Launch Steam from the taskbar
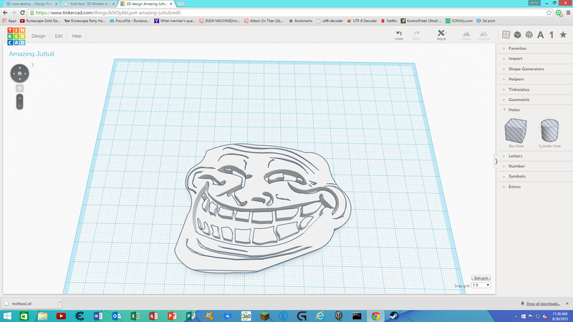Image resolution: width=573 pixels, height=322 pixels. pyautogui.click(x=394, y=316)
